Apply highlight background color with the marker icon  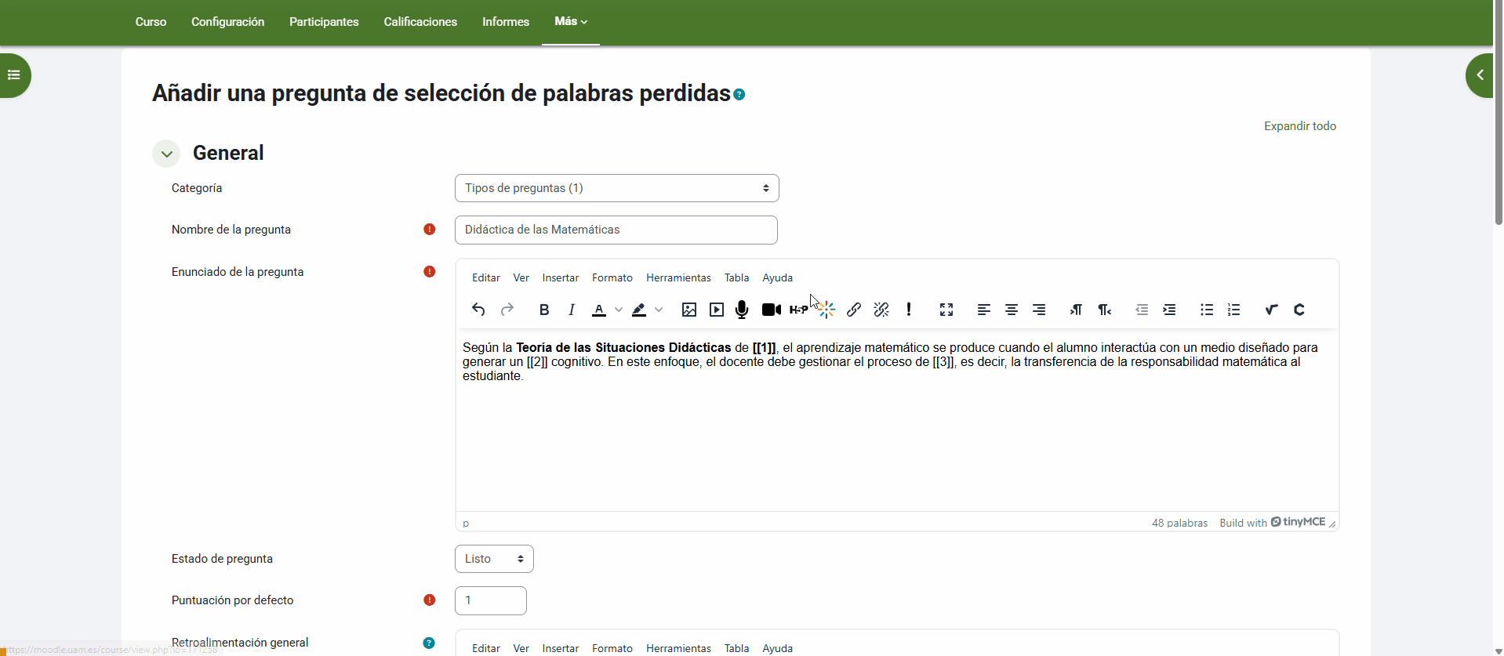(x=639, y=310)
